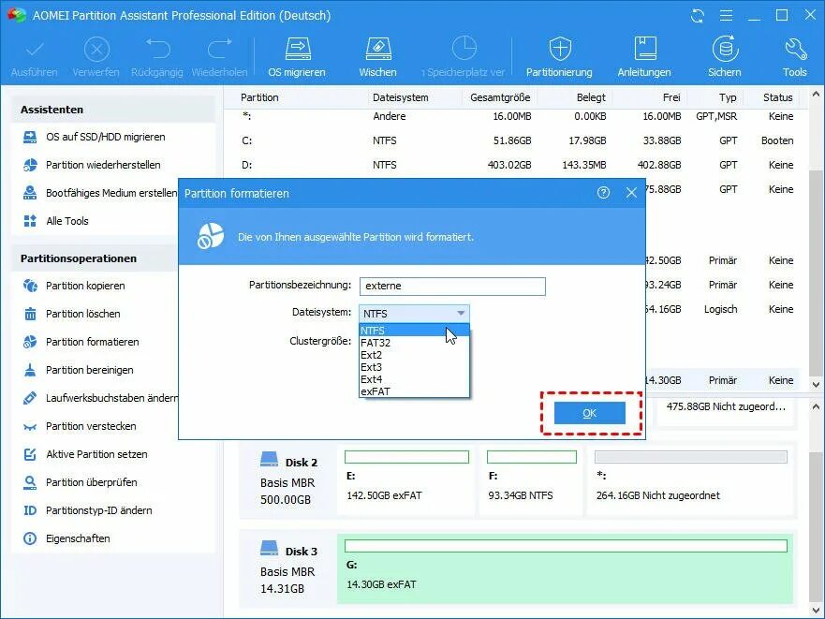Select Ext3 in file system list

click(x=414, y=367)
